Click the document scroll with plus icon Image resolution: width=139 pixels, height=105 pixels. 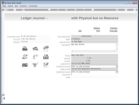(x=25, y=57)
